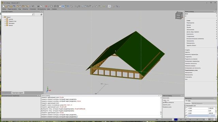Expand the Первый этаж tree node
This screenshot has width=218, height=122.
[5, 21]
